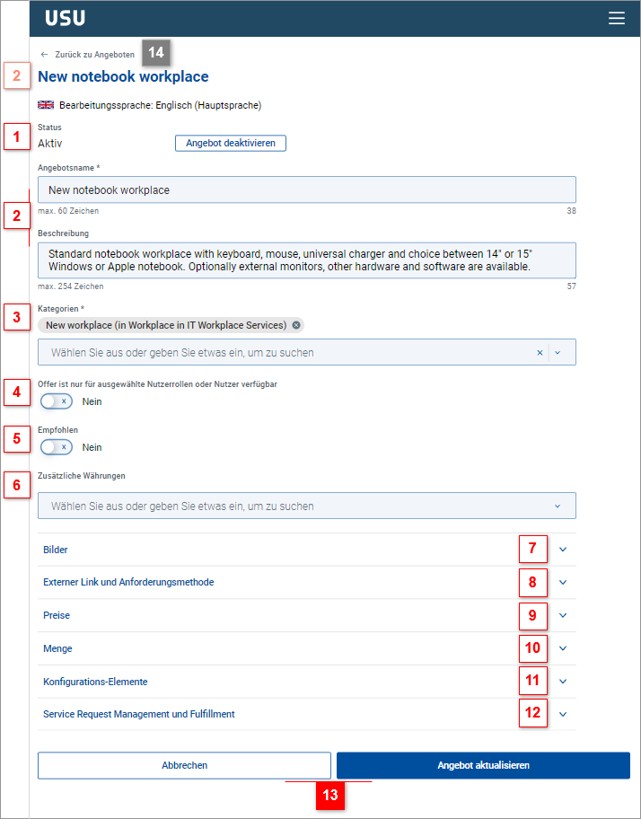The image size is (641, 819).
Task: Open the Zusätzliche Währungen dropdown
Action: (x=558, y=506)
